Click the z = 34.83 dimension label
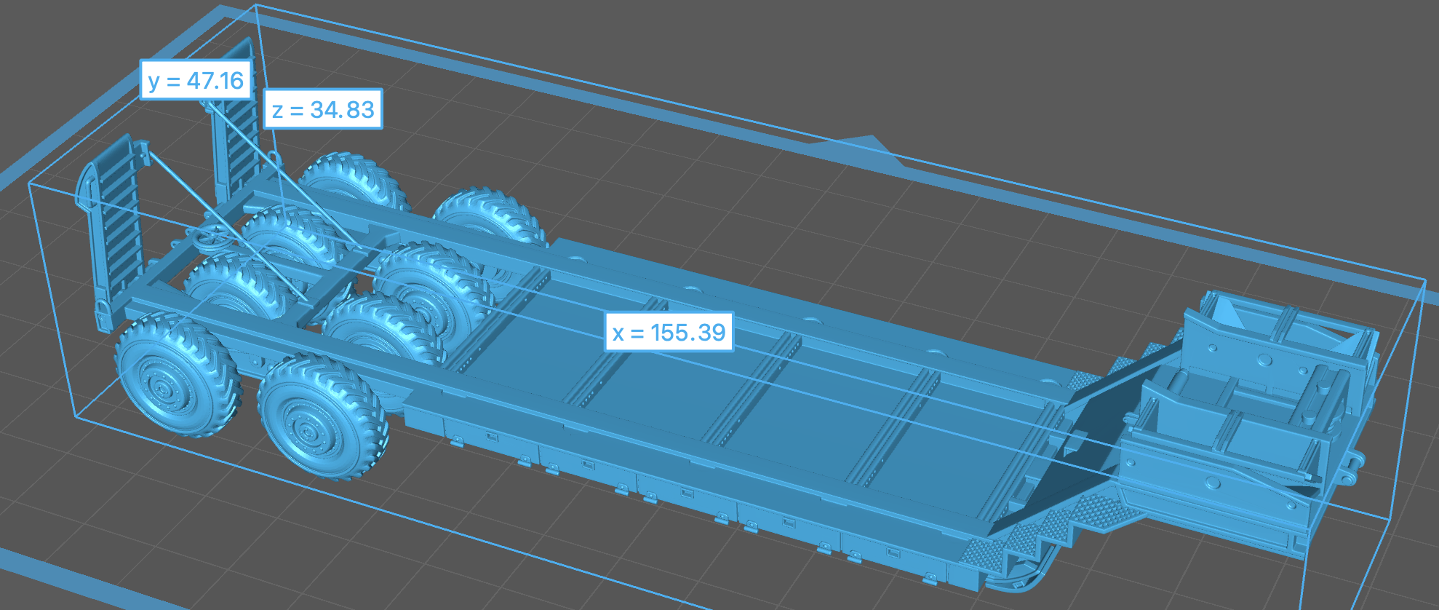The width and height of the screenshot is (1439, 610). (323, 109)
